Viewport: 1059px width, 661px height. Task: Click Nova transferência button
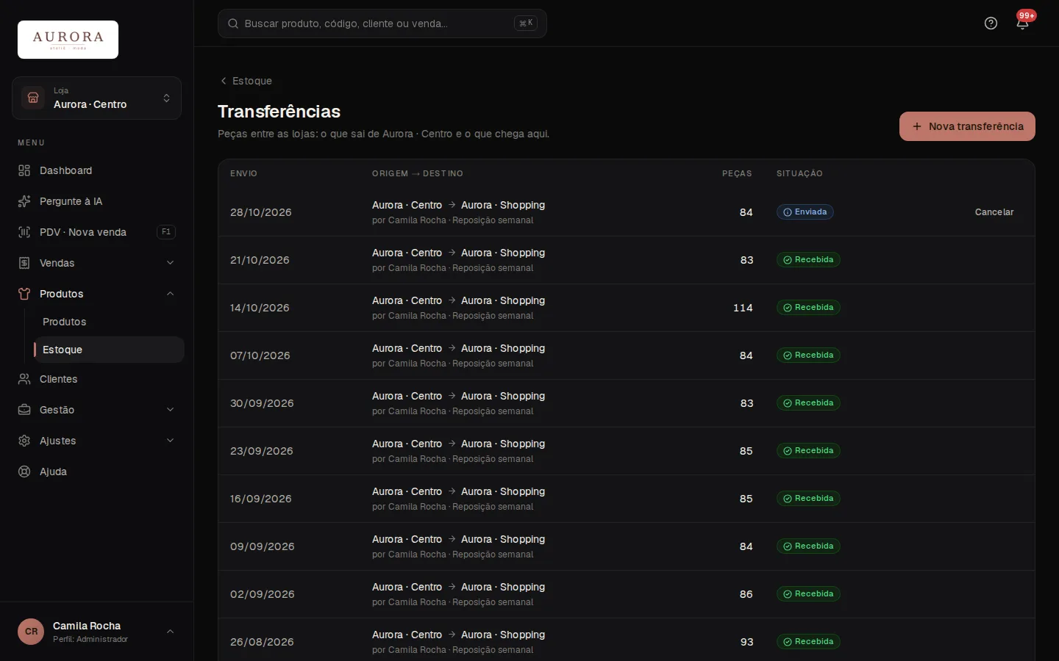click(967, 126)
